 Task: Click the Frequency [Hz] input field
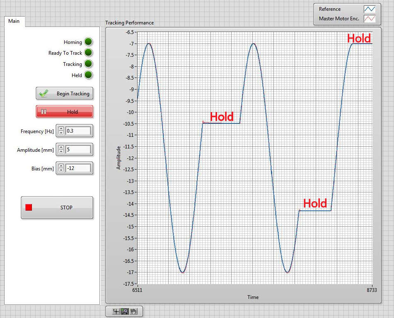[x=78, y=131]
